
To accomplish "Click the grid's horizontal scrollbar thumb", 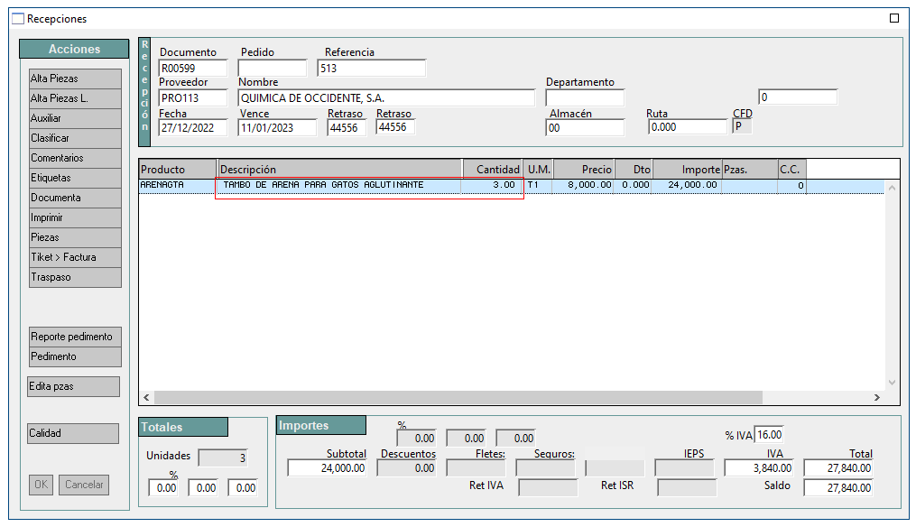I will tap(458, 397).
